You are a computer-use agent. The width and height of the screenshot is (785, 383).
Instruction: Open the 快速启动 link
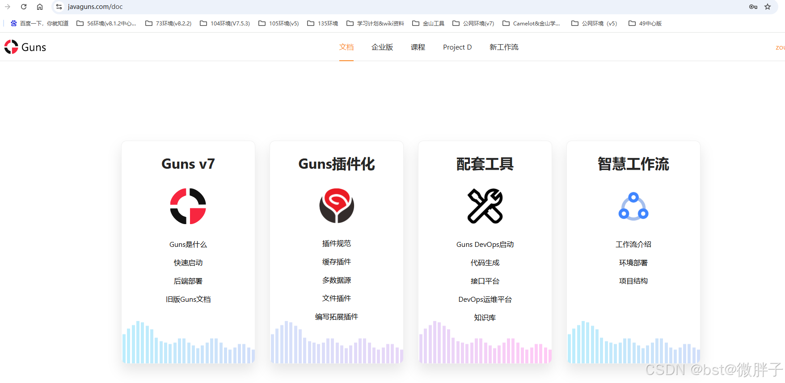click(188, 263)
